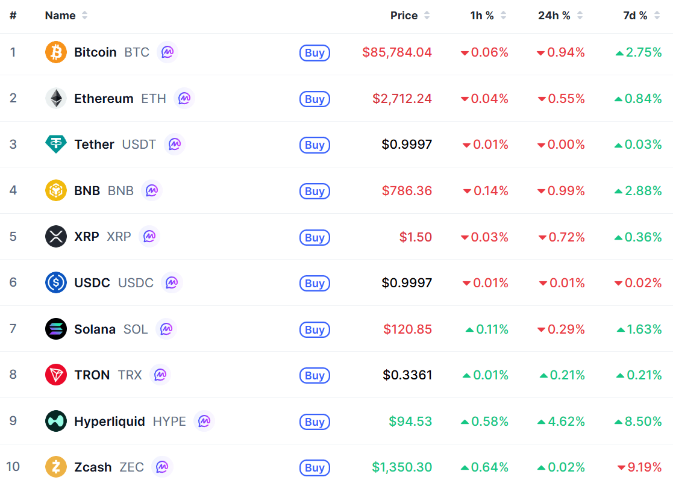
Task: Click the XRP black logo icon
Action: click(x=56, y=236)
